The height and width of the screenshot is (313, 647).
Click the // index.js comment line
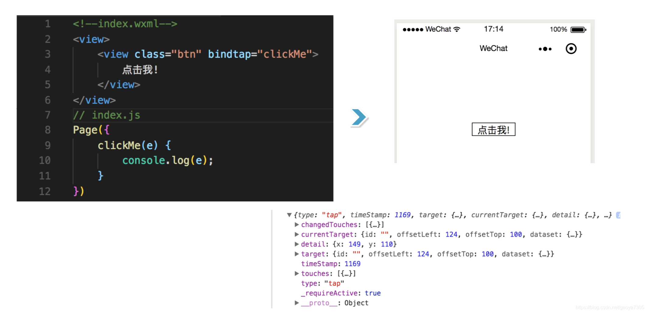[x=107, y=115]
